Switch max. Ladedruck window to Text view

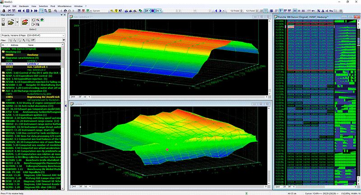click(74, 96)
